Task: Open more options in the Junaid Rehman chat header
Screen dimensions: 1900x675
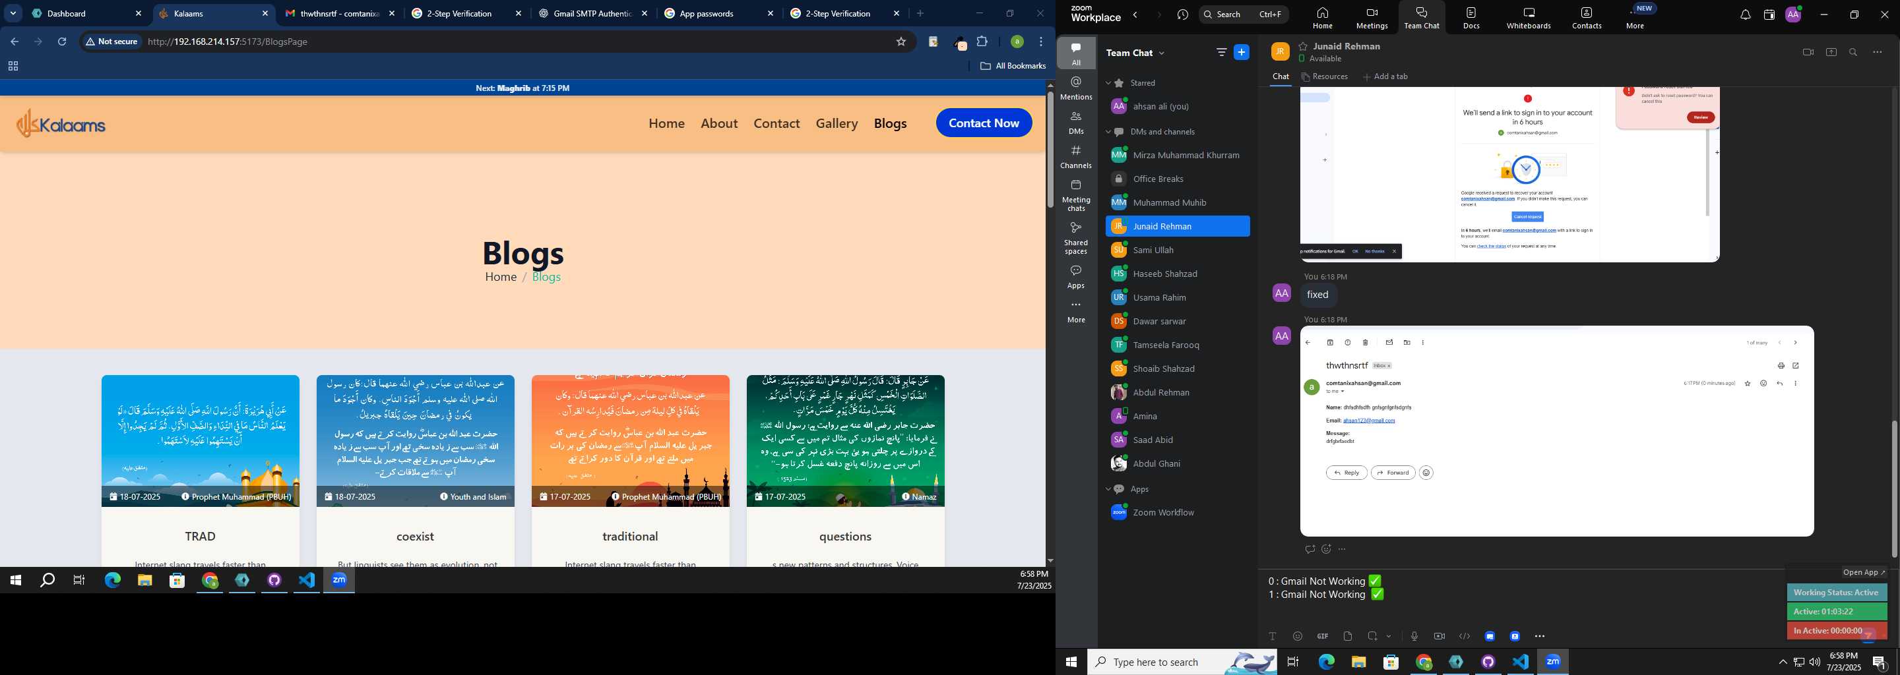Action: (x=1877, y=52)
